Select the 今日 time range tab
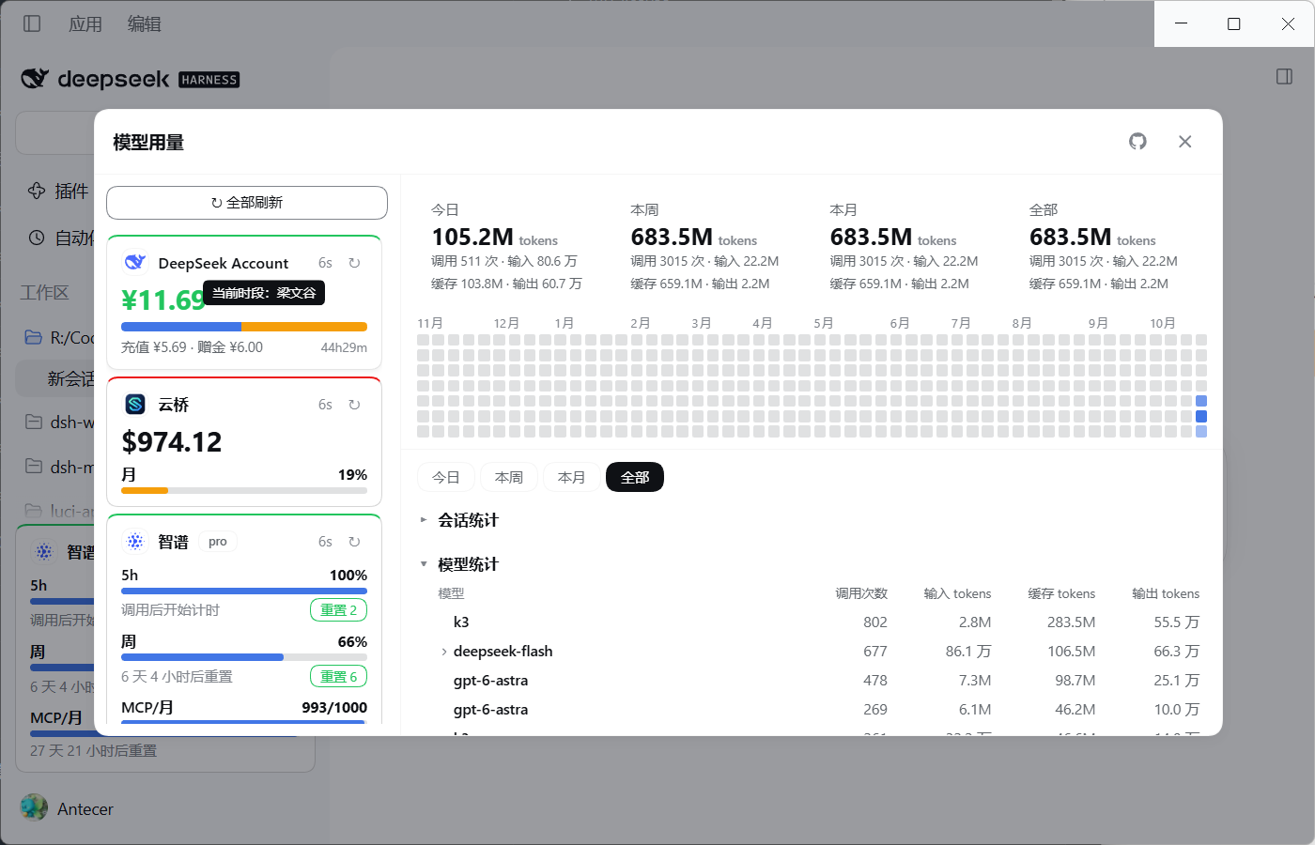Screen dimensions: 1315x845 tap(446, 477)
